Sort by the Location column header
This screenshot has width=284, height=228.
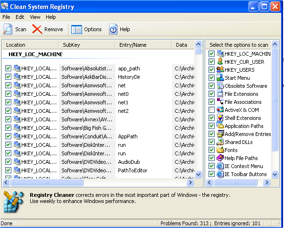click(30, 45)
